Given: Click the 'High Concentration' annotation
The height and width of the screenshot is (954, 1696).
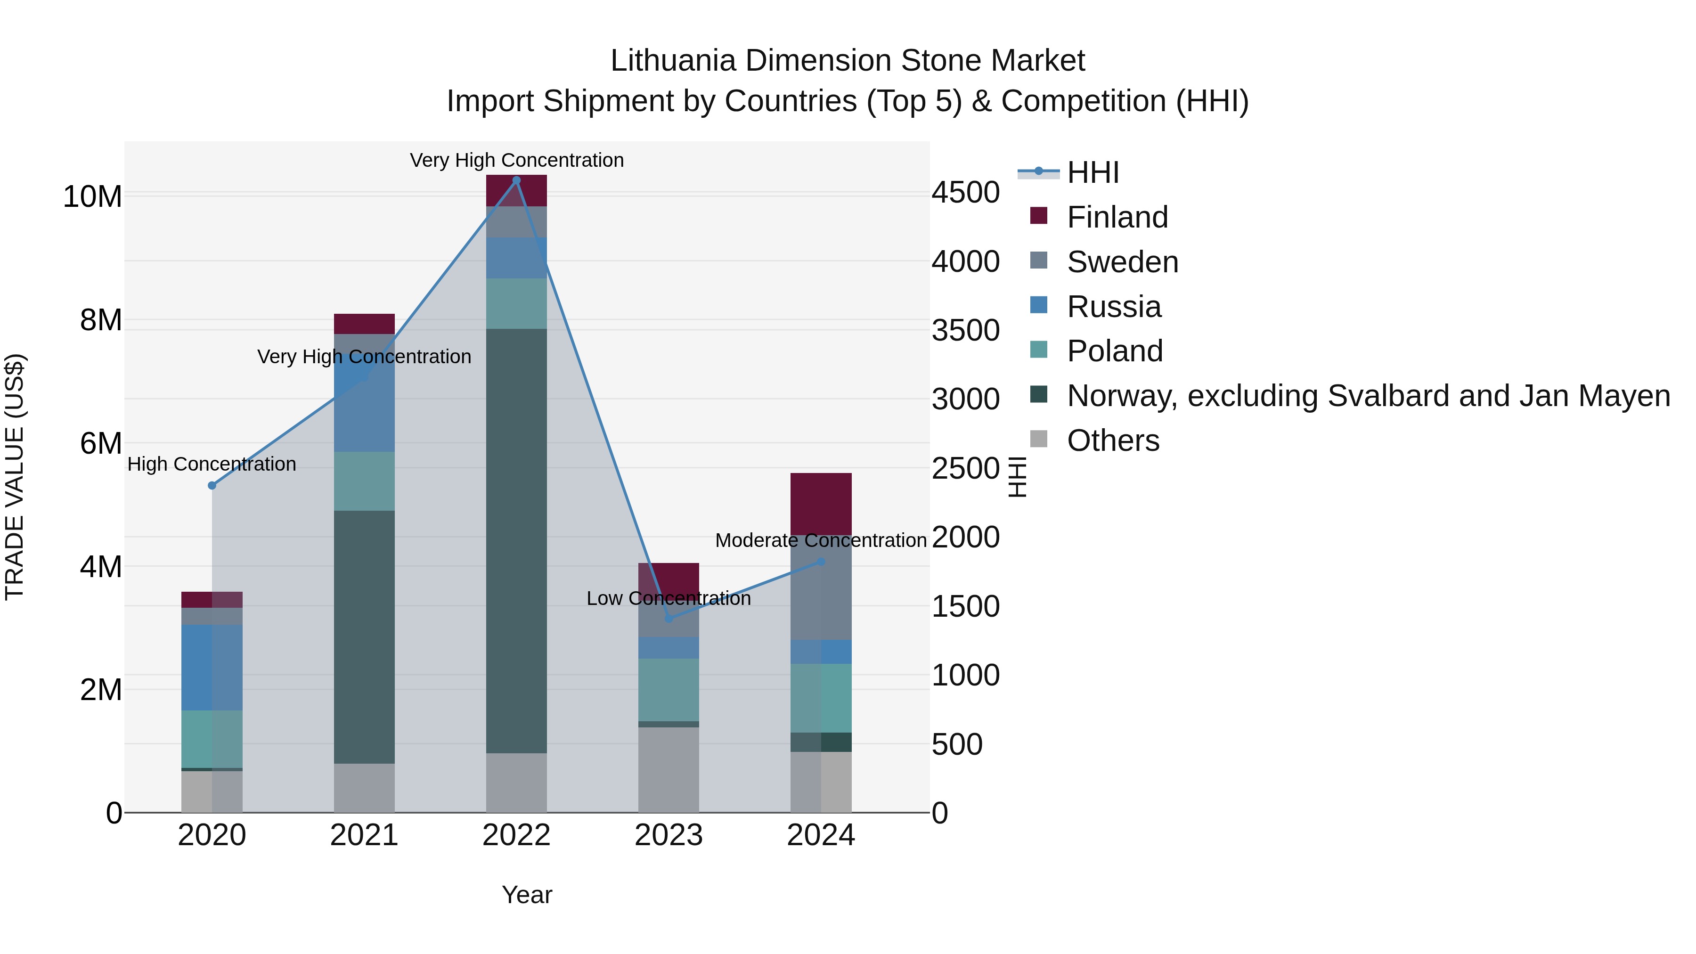Looking at the screenshot, I should [x=212, y=464].
